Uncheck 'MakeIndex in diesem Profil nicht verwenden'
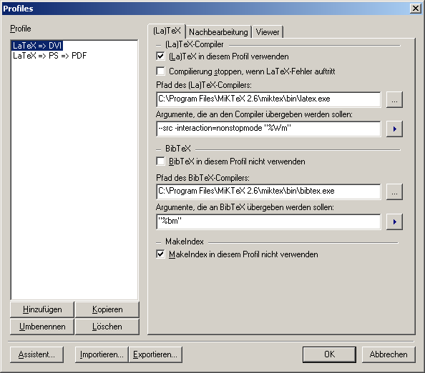 tap(160, 254)
